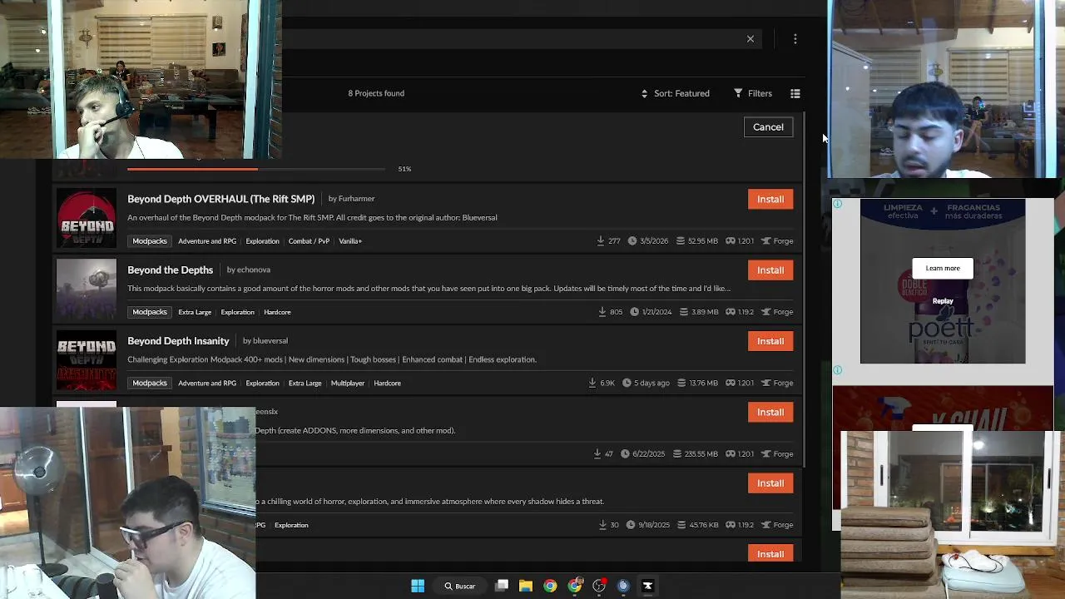Screen dimensions: 1065x599
Task: Select Vanilla+ tag
Action: tap(350, 241)
